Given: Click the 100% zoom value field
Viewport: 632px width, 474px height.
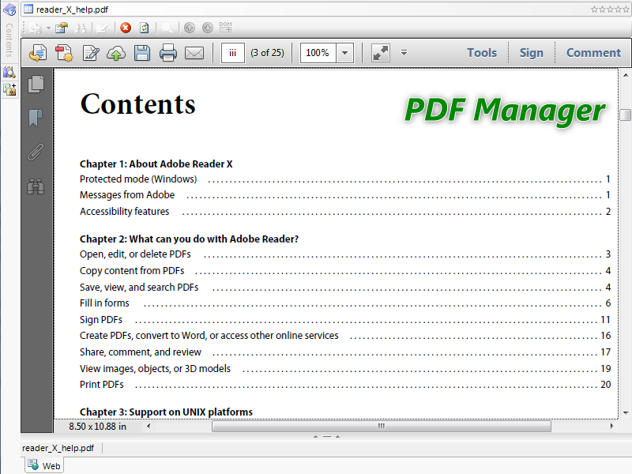Looking at the screenshot, I should pyautogui.click(x=318, y=53).
